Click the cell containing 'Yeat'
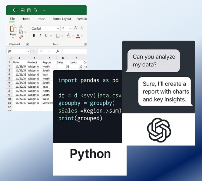This screenshot has height=181, width=202. coord(48,87)
